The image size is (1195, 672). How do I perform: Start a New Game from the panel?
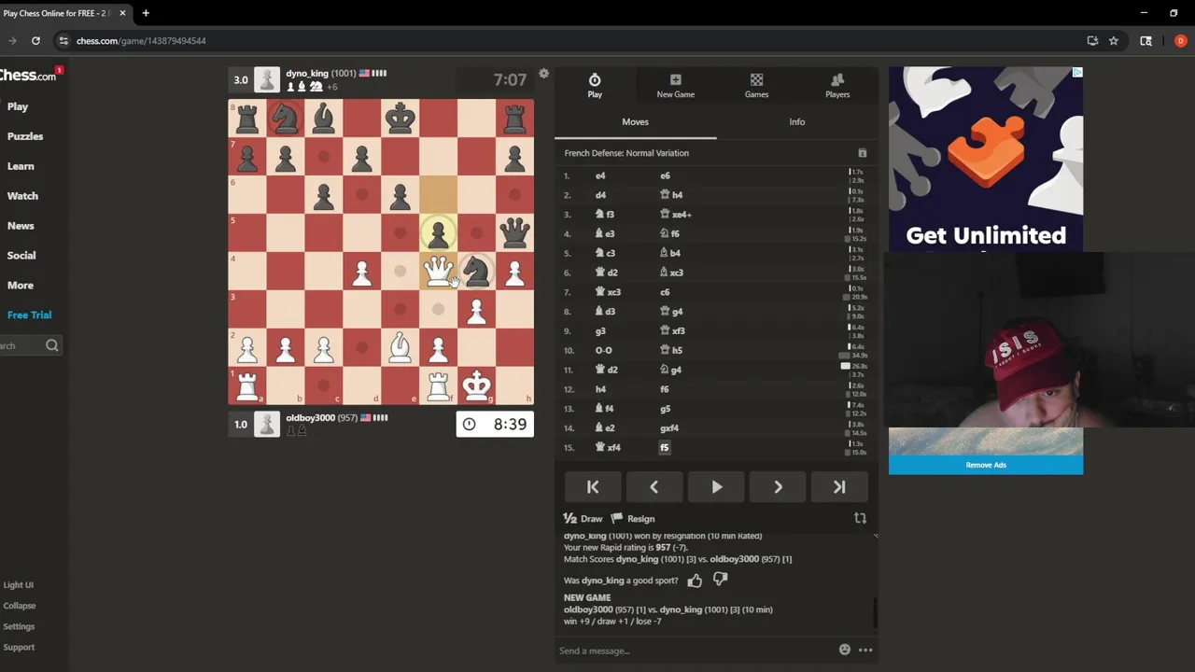(675, 86)
